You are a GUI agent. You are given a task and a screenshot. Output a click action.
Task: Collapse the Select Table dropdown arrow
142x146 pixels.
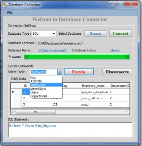click(x=60, y=72)
